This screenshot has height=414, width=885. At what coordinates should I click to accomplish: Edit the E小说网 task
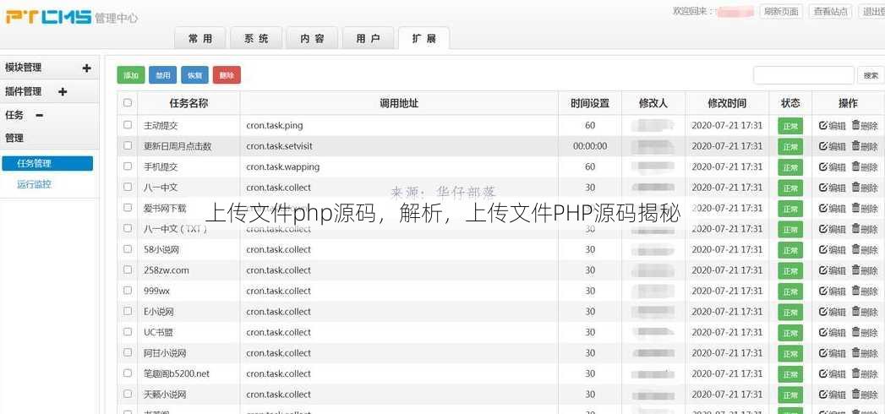(x=832, y=312)
